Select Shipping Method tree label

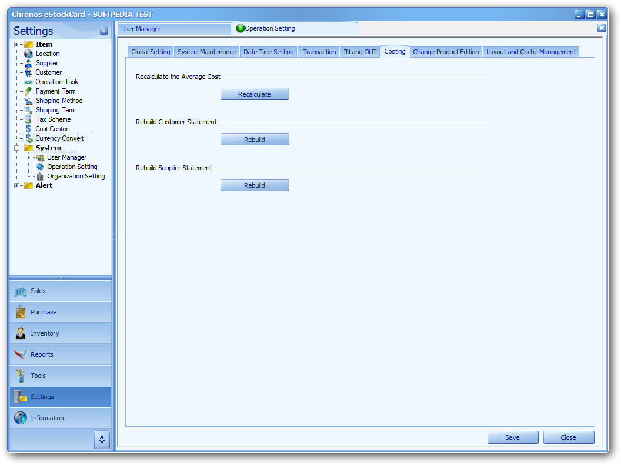click(x=59, y=101)
